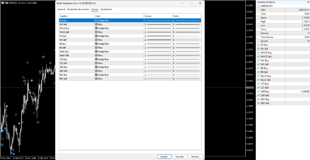
Task: Click the ENV Buy series icon in Ventana de Datos
Action: point(258,99)
